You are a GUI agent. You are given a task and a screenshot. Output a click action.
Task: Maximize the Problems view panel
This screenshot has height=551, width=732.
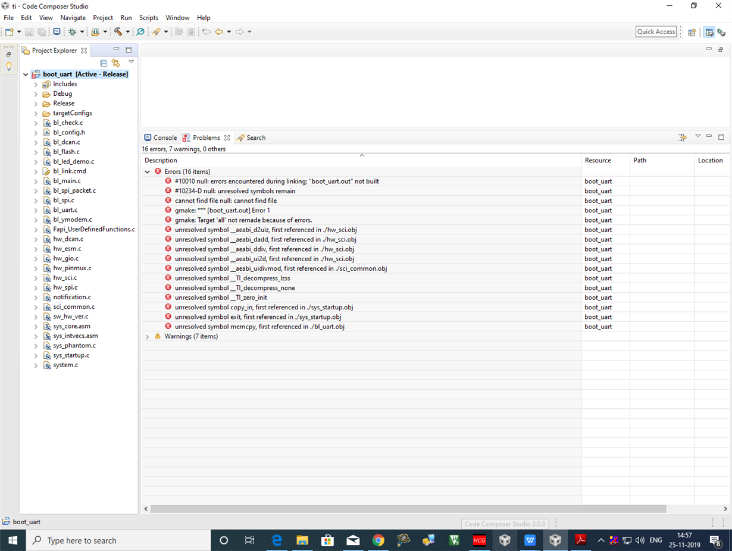(721, 137)
